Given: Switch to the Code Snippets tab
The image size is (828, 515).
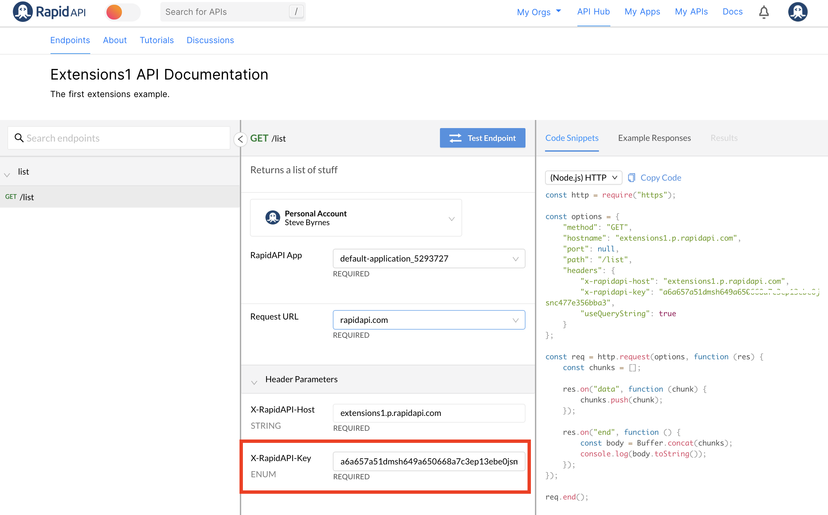Looking at the screenshot, I should click(572, 138).
